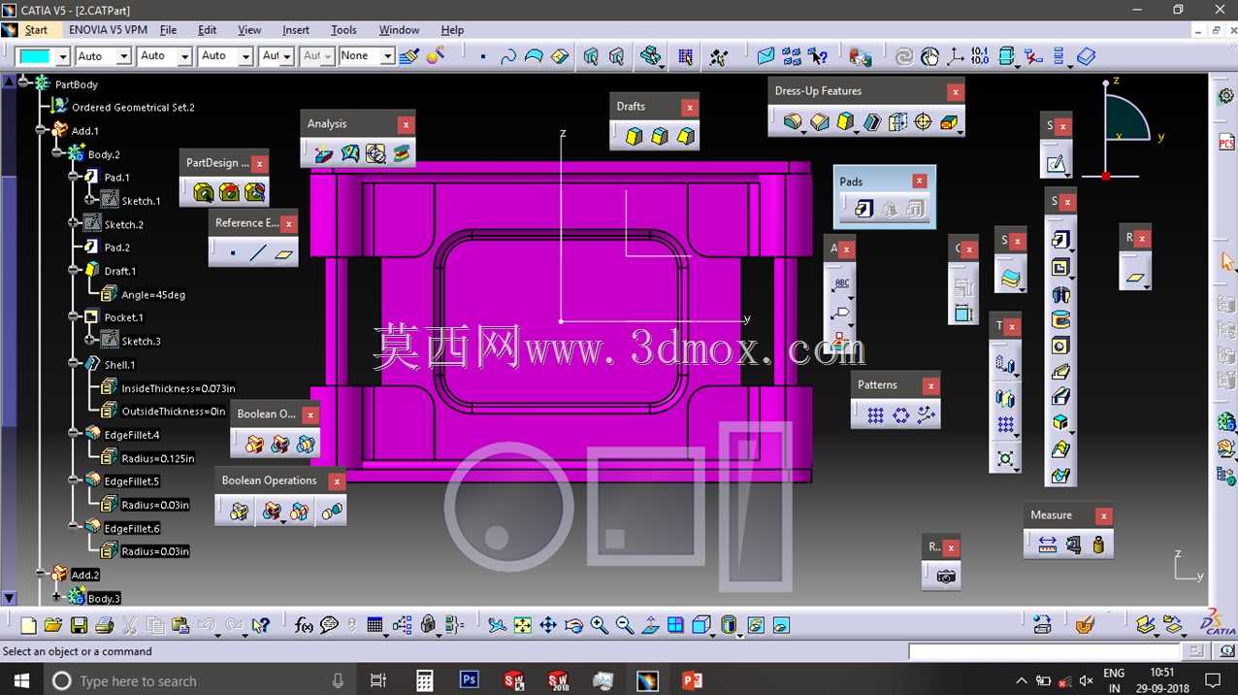
Task: Click the Save icon in bottom toolbar
Action: click(80, 625)
